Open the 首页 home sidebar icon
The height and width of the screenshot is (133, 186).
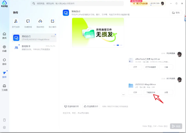[4, 35]
